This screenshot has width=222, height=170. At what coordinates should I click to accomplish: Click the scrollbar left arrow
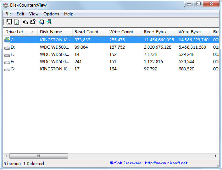tap(6, 156)
